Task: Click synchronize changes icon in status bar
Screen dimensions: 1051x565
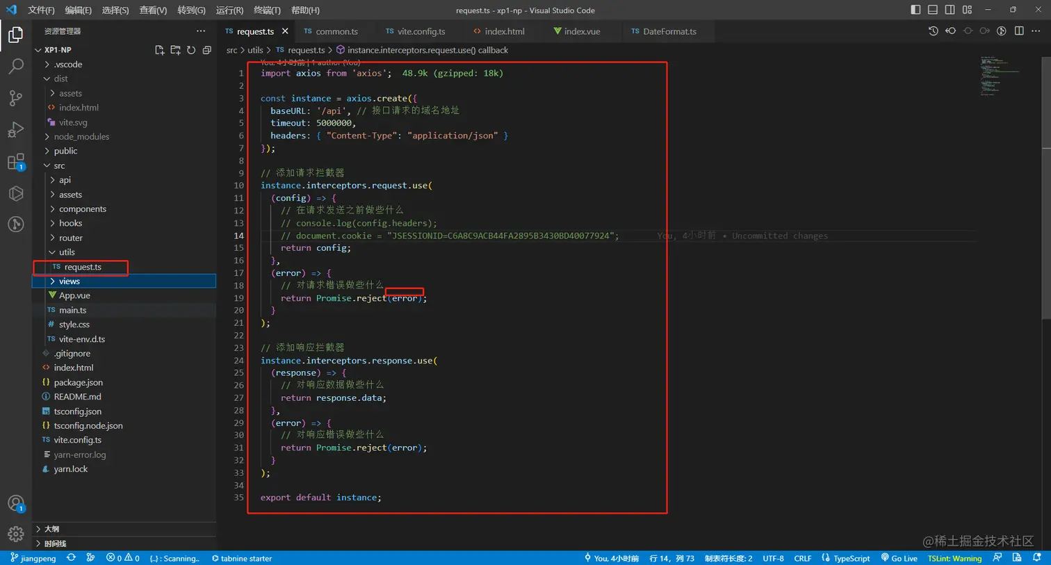Action: (71, 558)
